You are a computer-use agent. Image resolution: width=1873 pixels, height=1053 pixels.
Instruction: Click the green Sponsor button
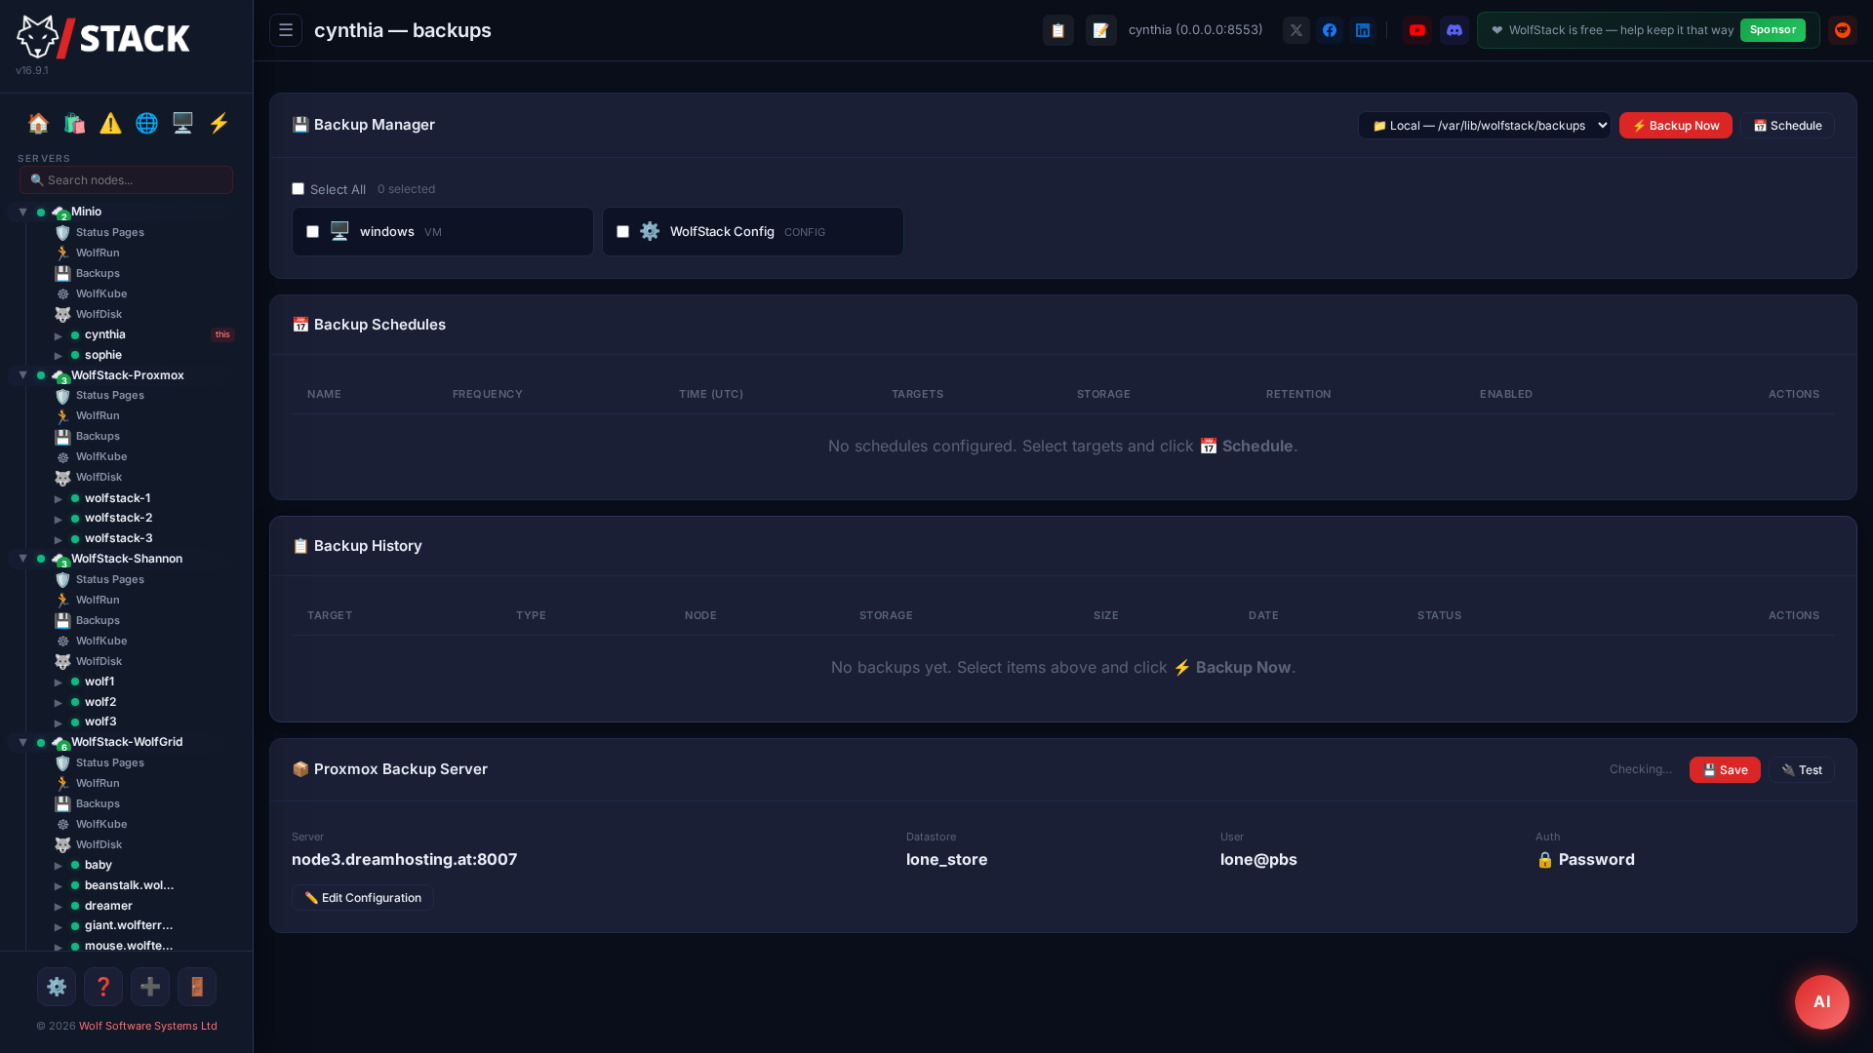coord(1773,30)
